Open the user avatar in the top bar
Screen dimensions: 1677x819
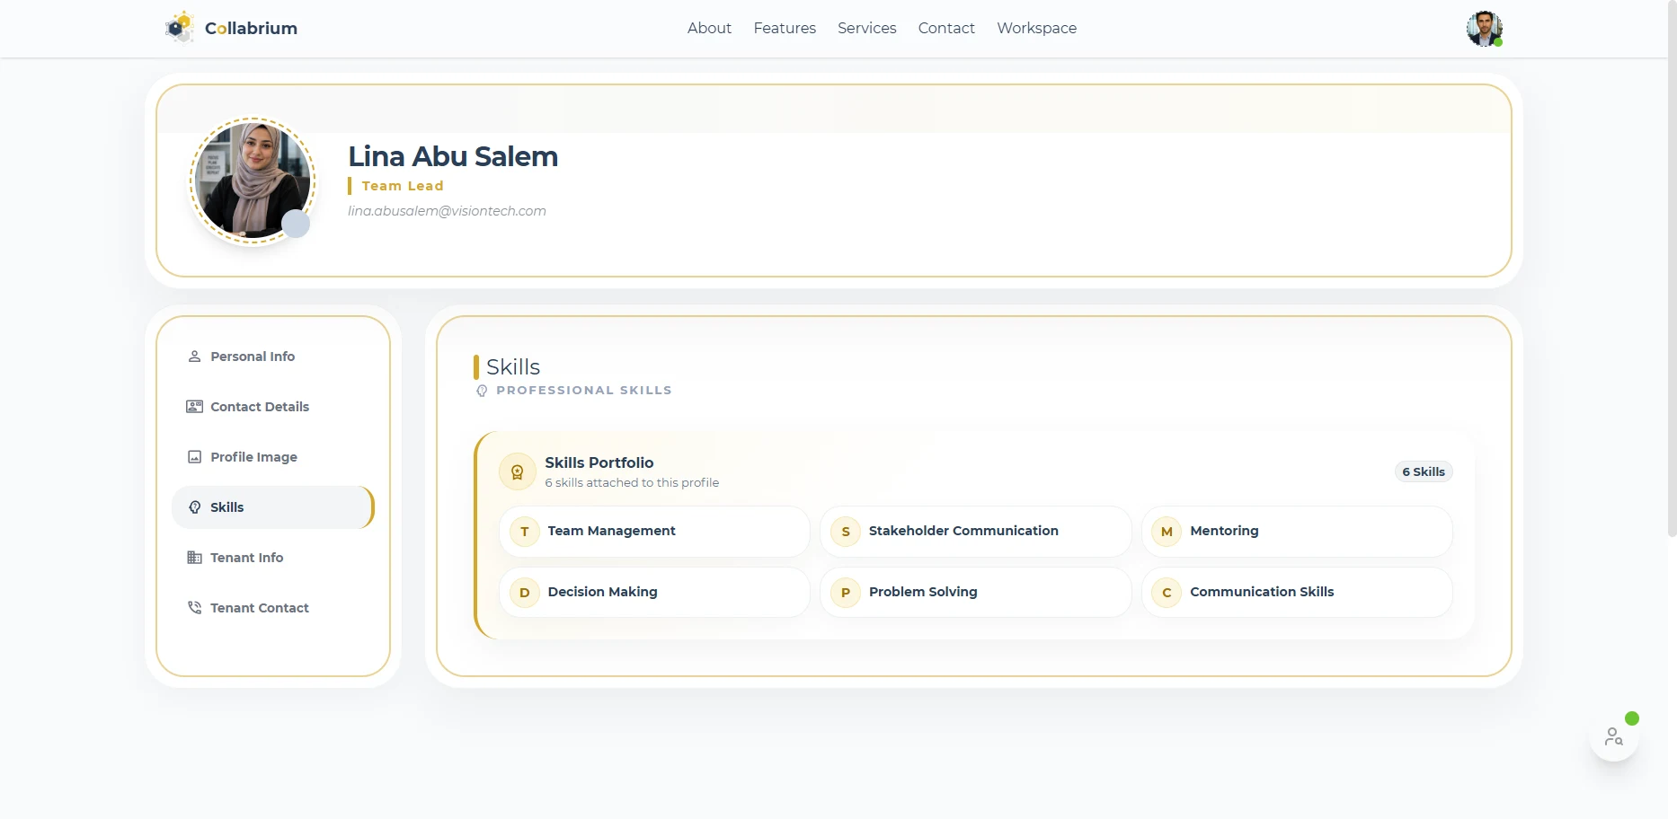tap(1484, 29)
